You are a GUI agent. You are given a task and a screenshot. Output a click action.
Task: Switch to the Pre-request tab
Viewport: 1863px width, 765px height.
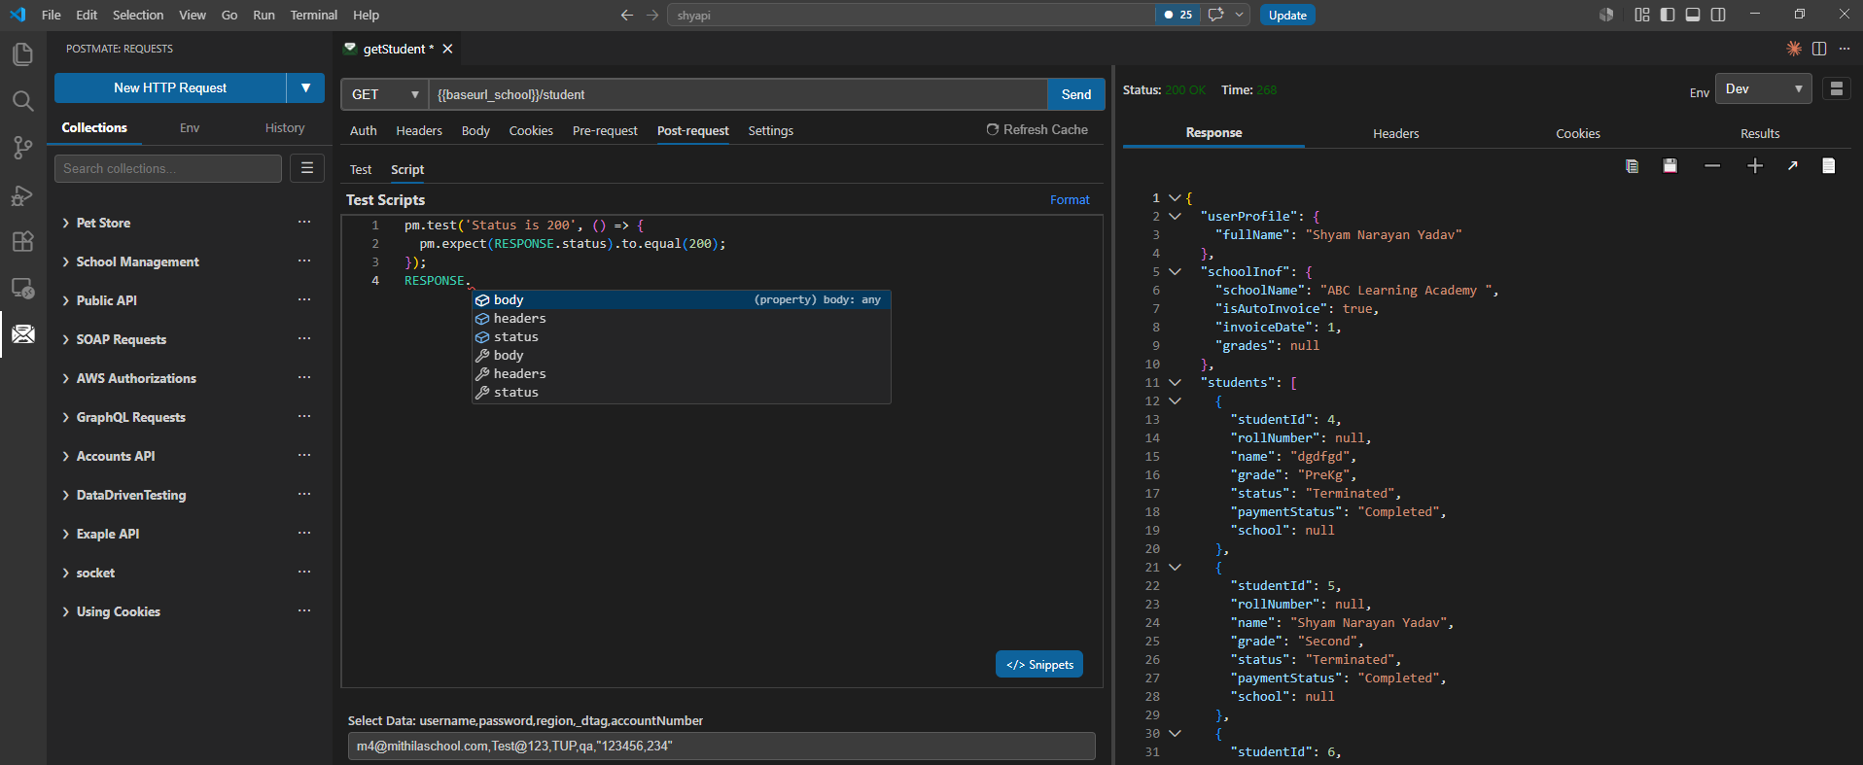[x=605, y=130]
